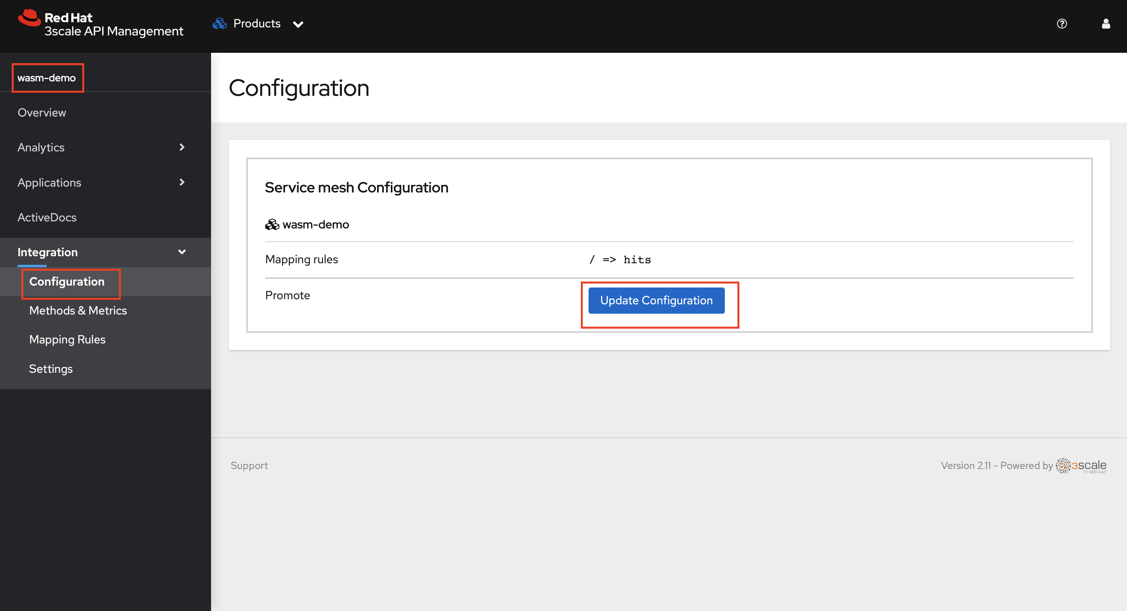Click the user profile icon
This screenshot has height=611, width=1127.
[x=1105, y=23]
